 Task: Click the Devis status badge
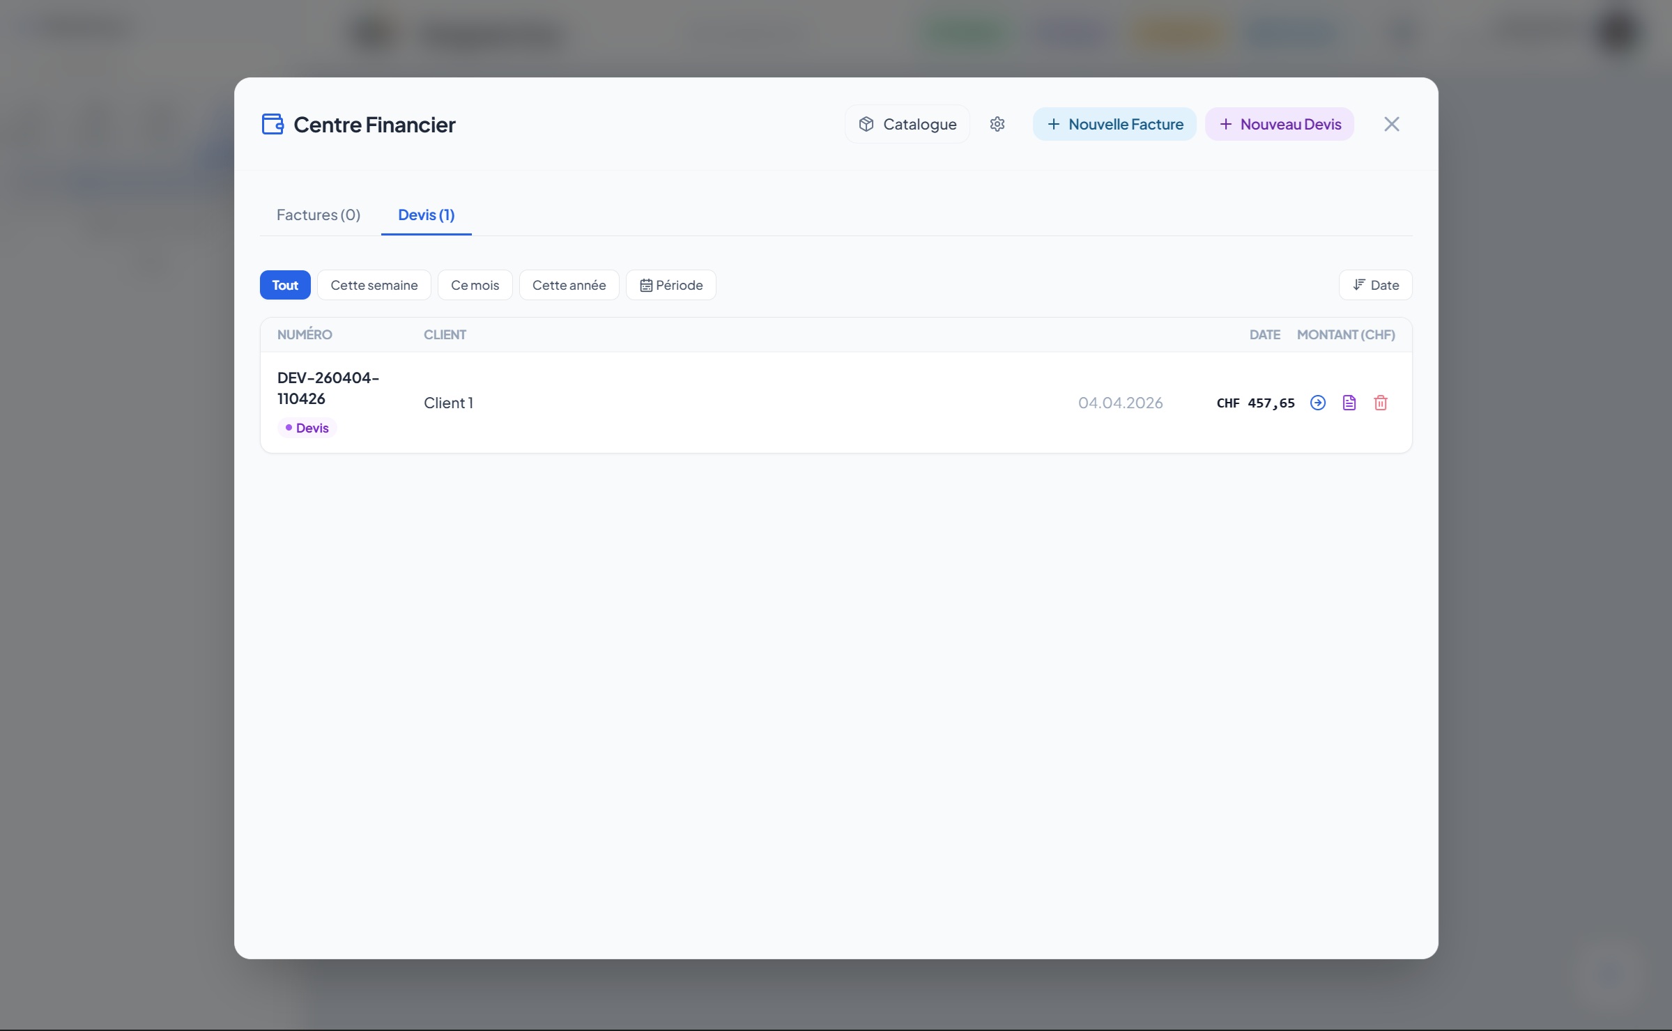[x=307, y=428]
